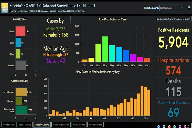The image size is (192, 128).
Task: Click the Florida Health logo
Action: click(5, 8)
